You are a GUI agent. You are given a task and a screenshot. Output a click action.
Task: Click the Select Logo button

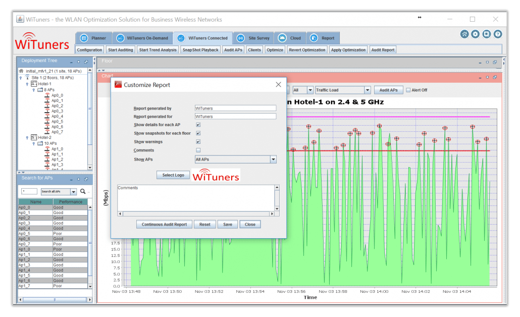[173, 175]
